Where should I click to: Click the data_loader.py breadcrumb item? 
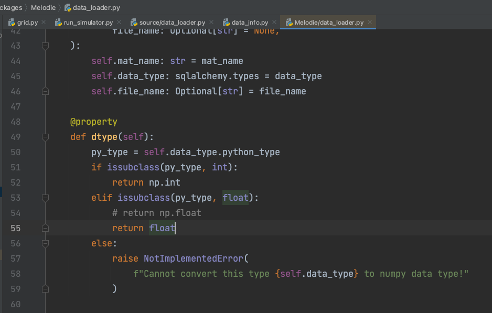click(x=97, y=7)
